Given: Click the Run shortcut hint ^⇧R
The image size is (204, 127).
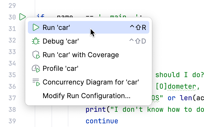Looking at the screenshot, I should [138, 28].
